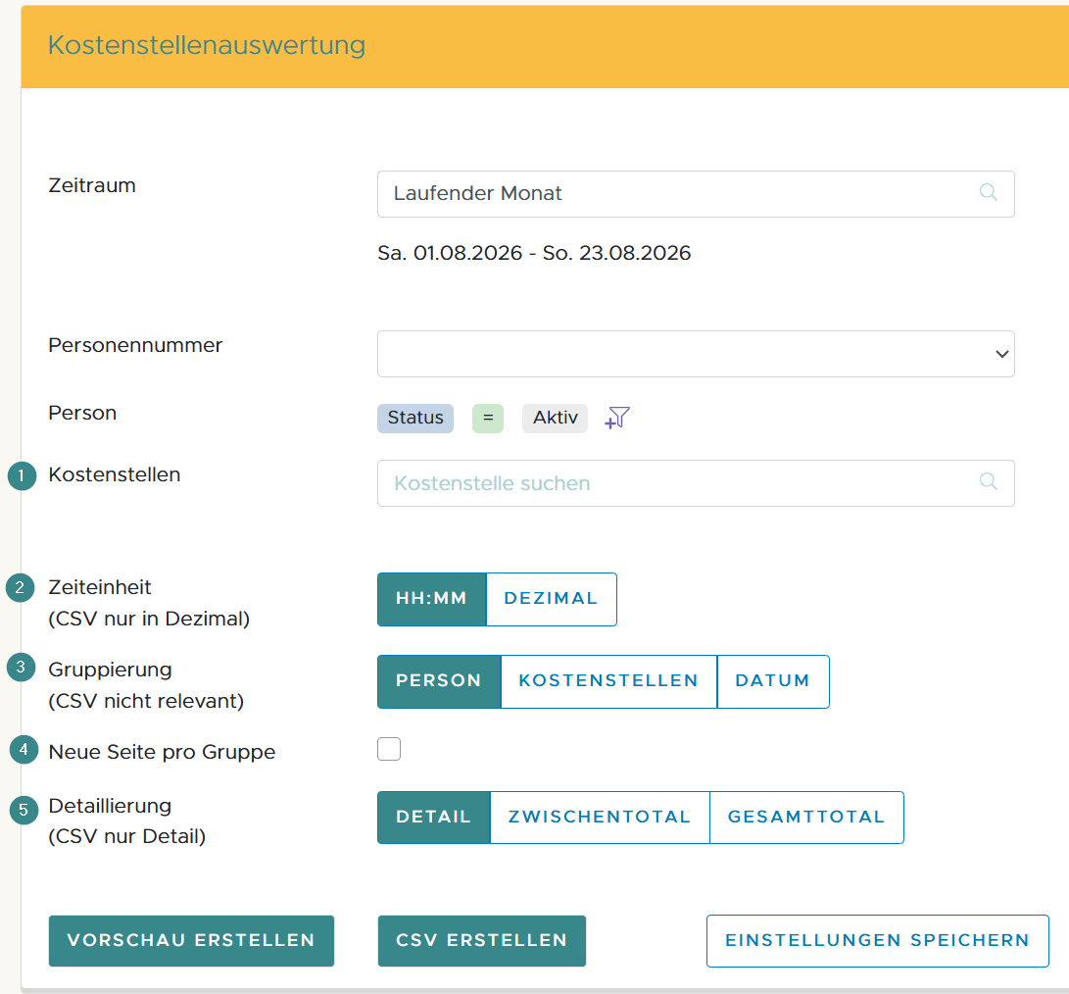Click the search icon in Zeitraum field
The height and width of the screenshot is (994, 1069).
click(988, 193)
